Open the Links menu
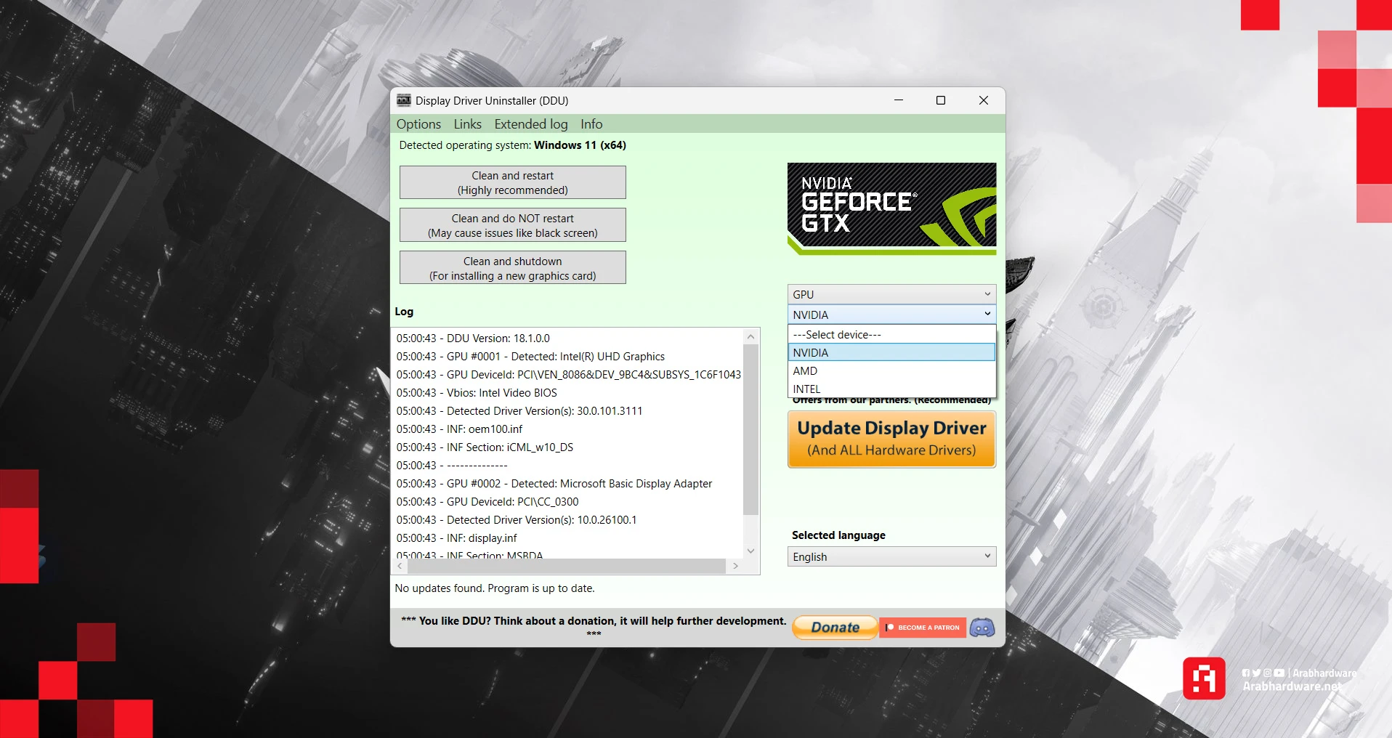The height and width of the screenshot is (738, 1392). pyautogui.click(x=468, y=124)
